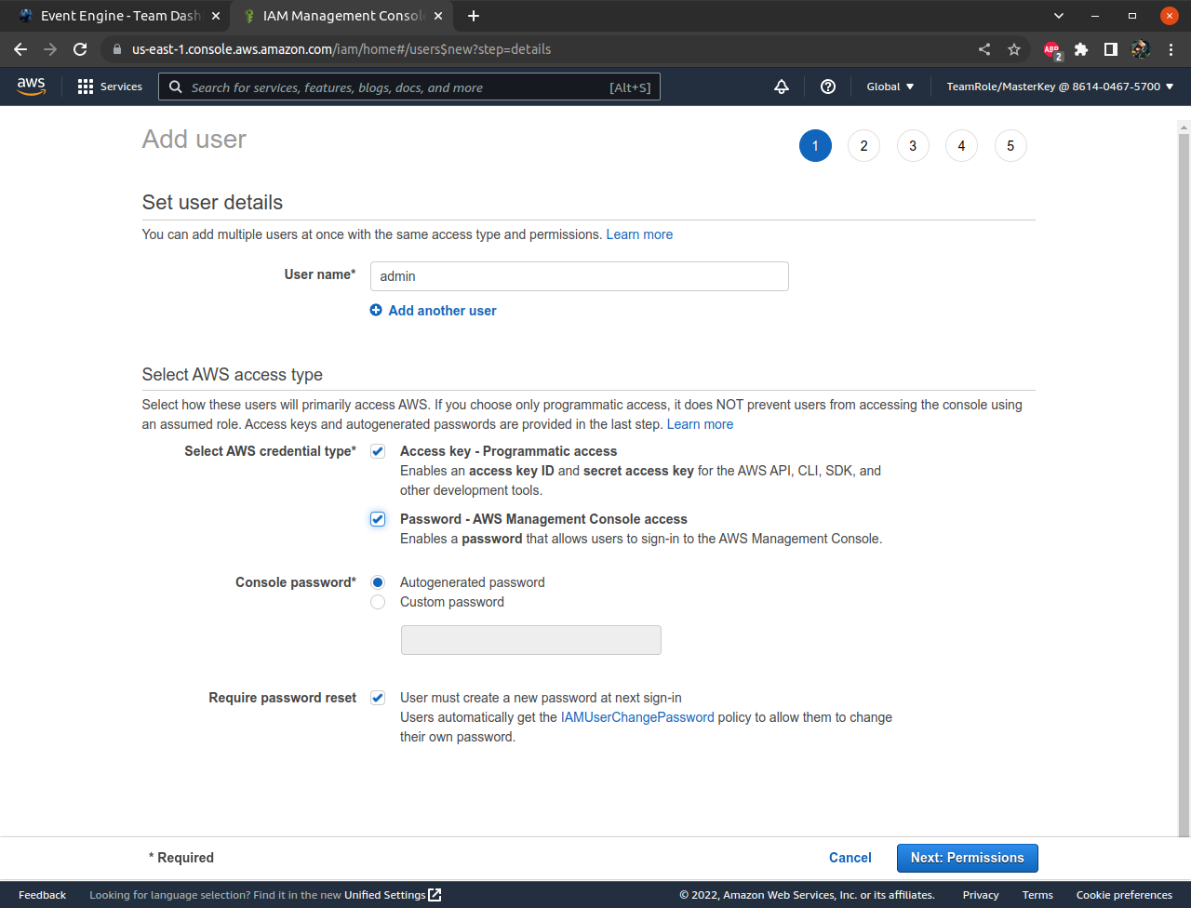The width and height of the screenshot is (1191, 908).
Task: Open the Privacy footer link
Action: (981, 895)
